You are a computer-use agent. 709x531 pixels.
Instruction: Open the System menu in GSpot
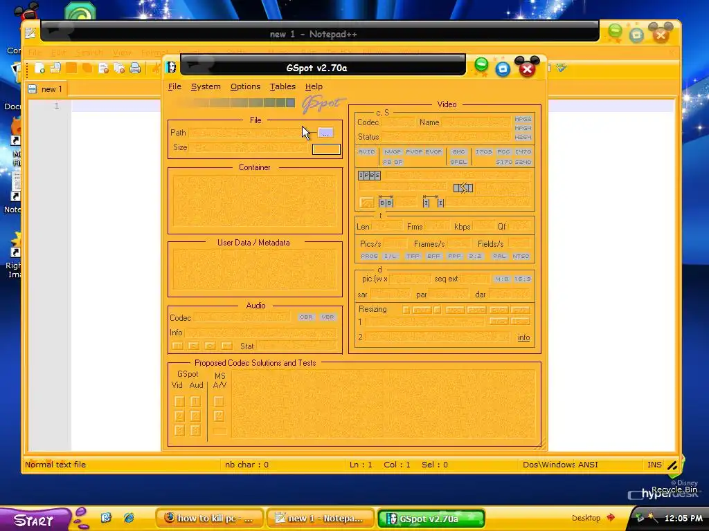click(x=206, y=86)
